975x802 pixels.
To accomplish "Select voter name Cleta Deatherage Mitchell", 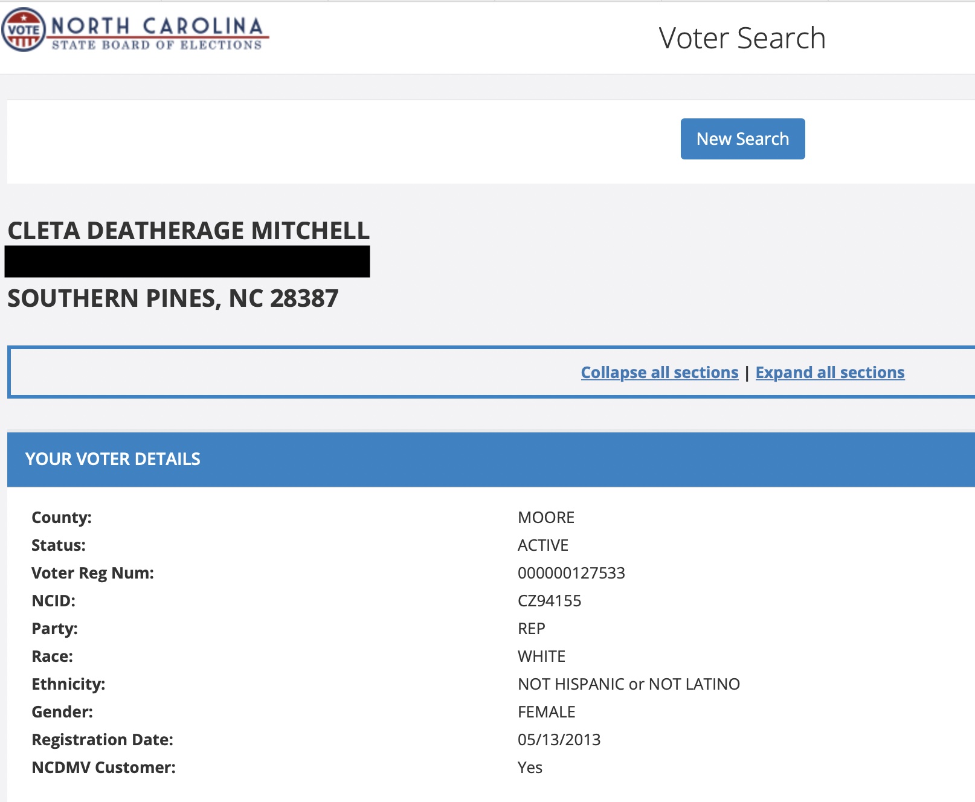I will pos(188,231).
